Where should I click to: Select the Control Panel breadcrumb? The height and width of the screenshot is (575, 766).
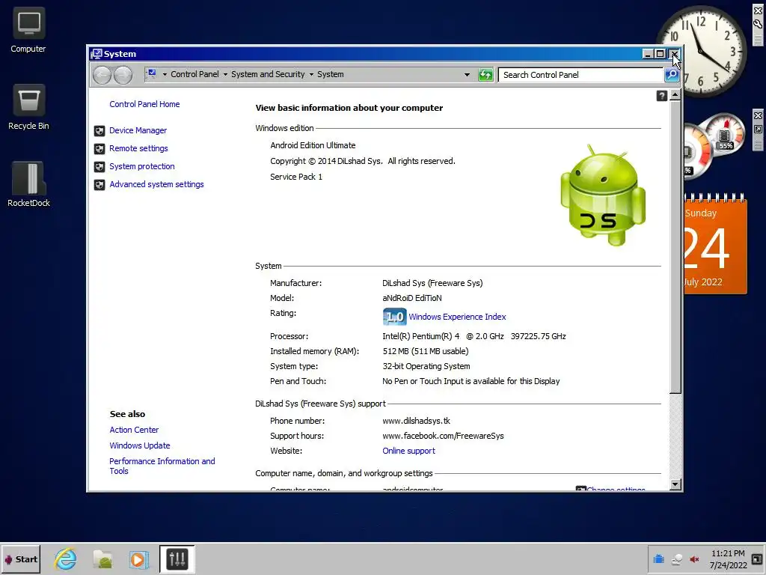click(x=194, y=74)
